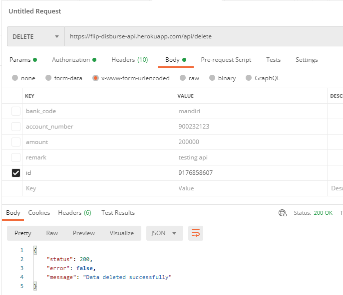Uncheck the id row checkbox
The height and width of the screenshot is (295, 343).
[x=16, y=173]
